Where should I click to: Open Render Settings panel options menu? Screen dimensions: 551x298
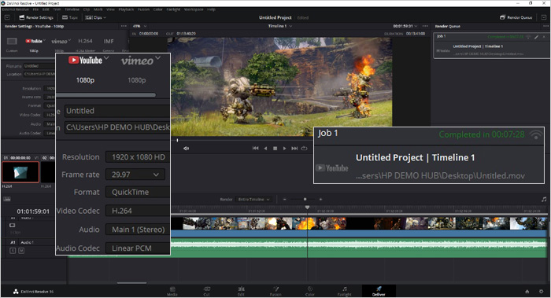pos(124,26)
